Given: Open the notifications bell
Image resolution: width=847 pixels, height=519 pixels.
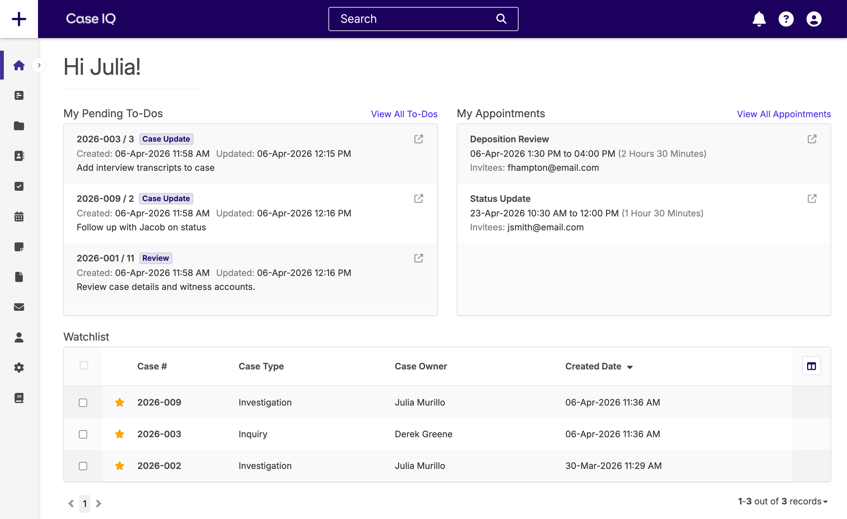Looking at the screenshot, I should pos(759,19).
